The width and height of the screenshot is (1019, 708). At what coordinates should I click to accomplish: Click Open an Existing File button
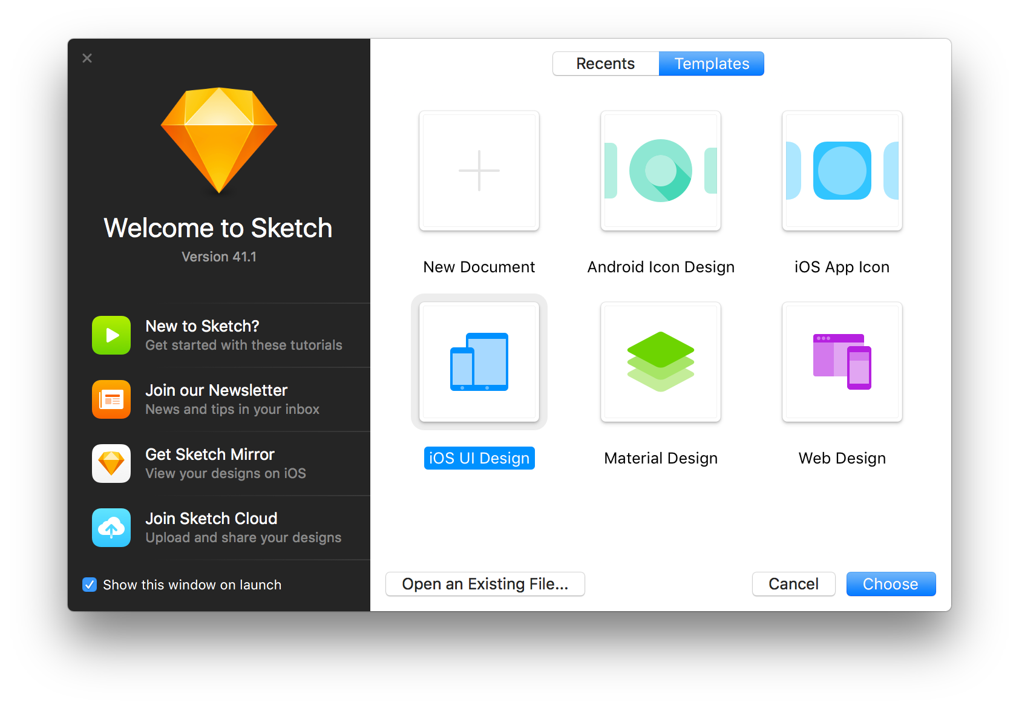[x=485, y=584]
